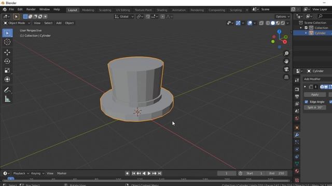Switch to rendered shading mode
This screenshot has width=332, height=186.
tap(282, 23)
